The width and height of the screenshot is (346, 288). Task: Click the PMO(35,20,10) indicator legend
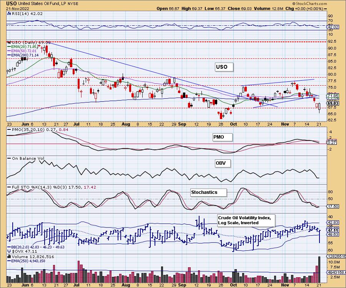(x=38, y=129)
